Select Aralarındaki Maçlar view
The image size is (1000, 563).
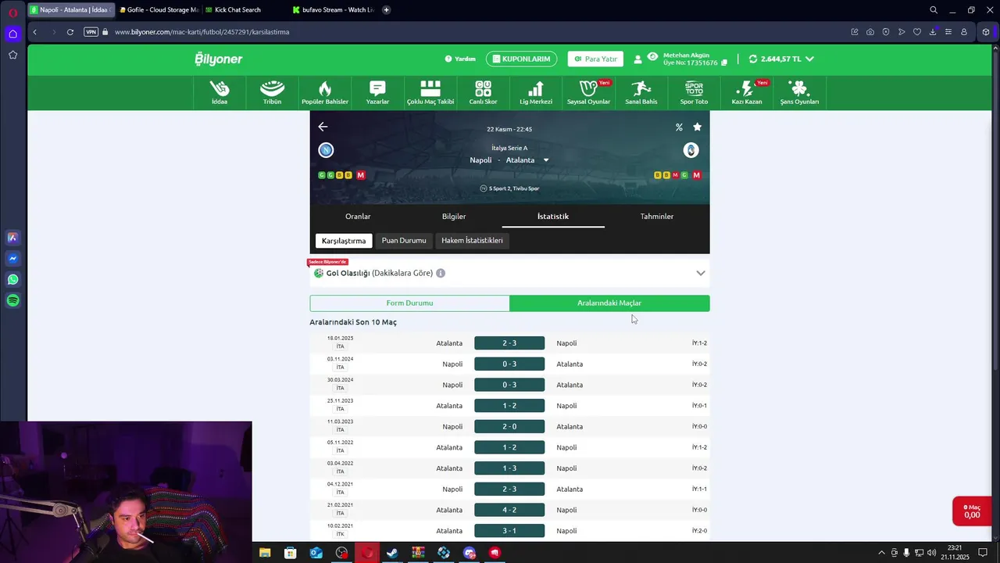(x=609, y=303)
